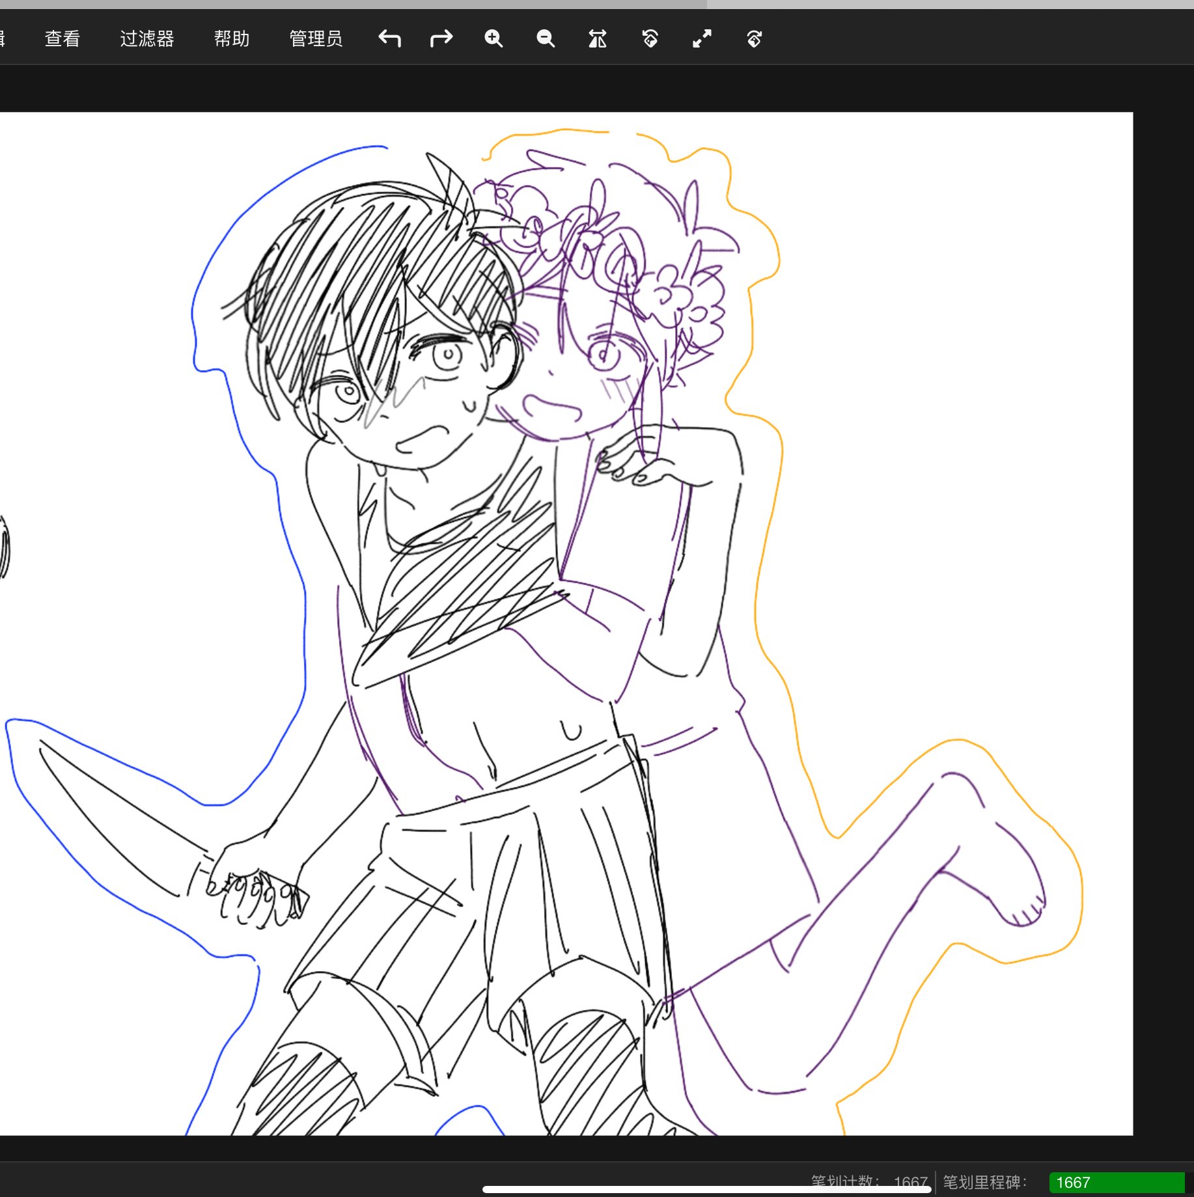Open the 管理员 menu
Screen dimensions: 1194x1197
(316, 39)
